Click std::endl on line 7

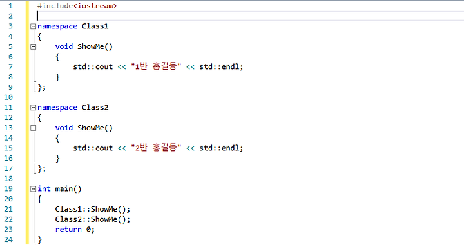220,67
